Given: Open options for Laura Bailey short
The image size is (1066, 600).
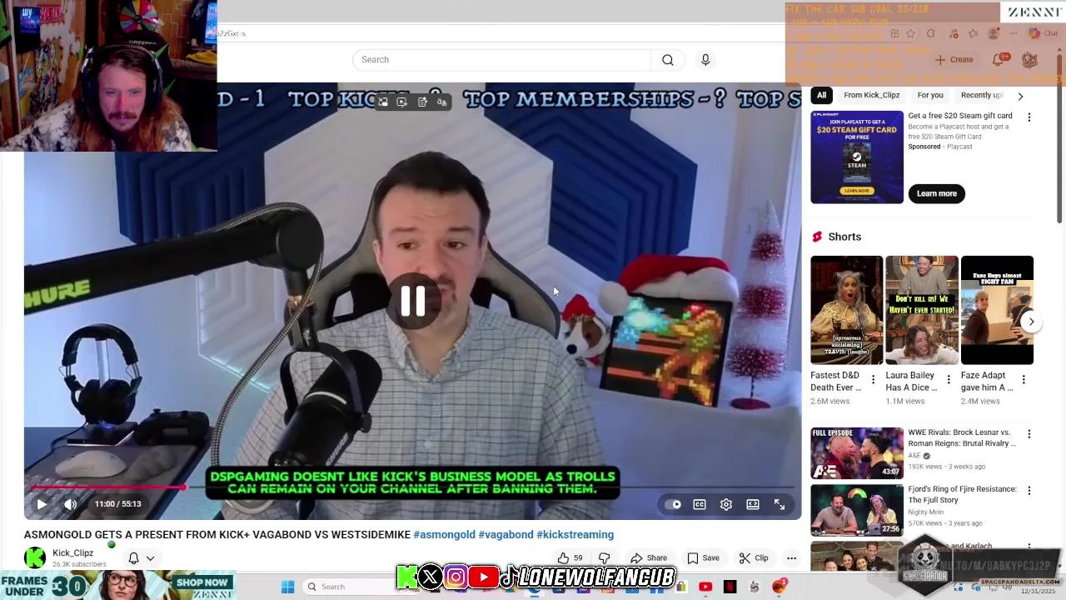Looking at the screenshot, I should [x=948, y=380].
